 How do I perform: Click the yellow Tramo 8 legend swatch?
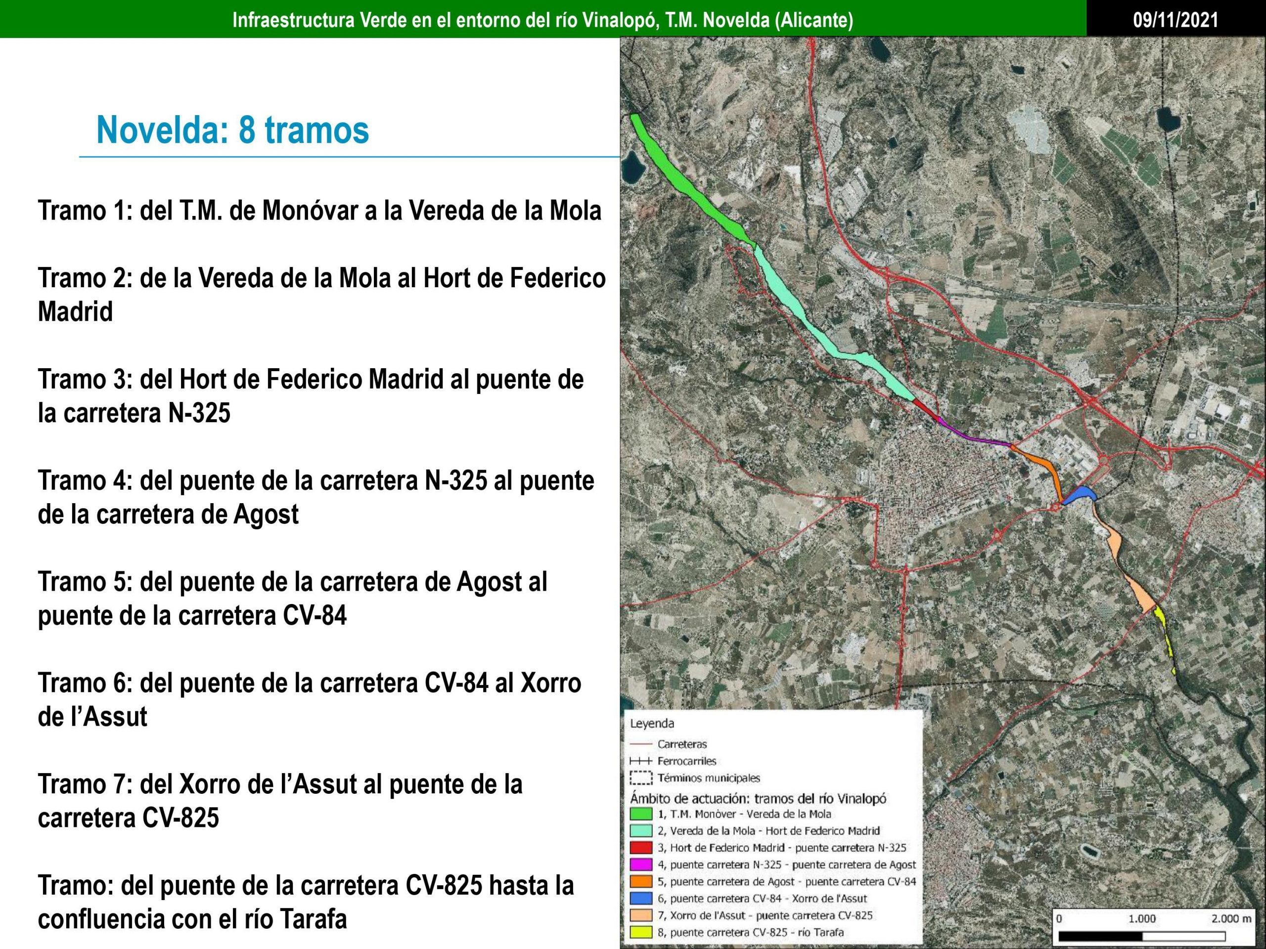click(x=641, y=932)
